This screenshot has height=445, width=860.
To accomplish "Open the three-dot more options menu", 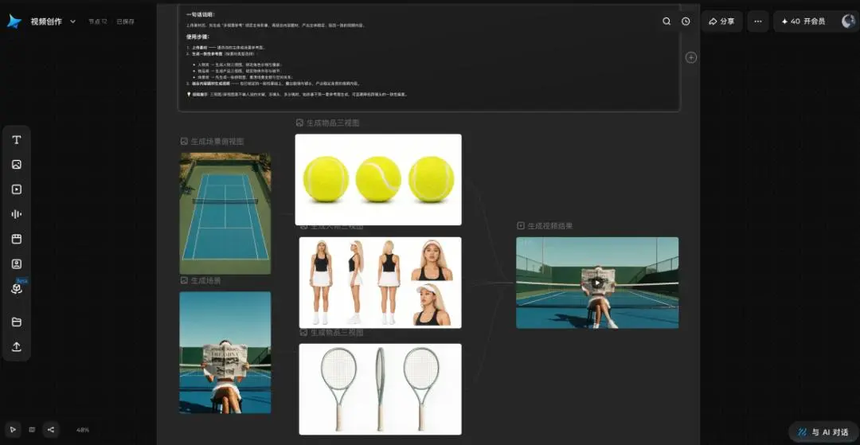I will click(758, 21).
